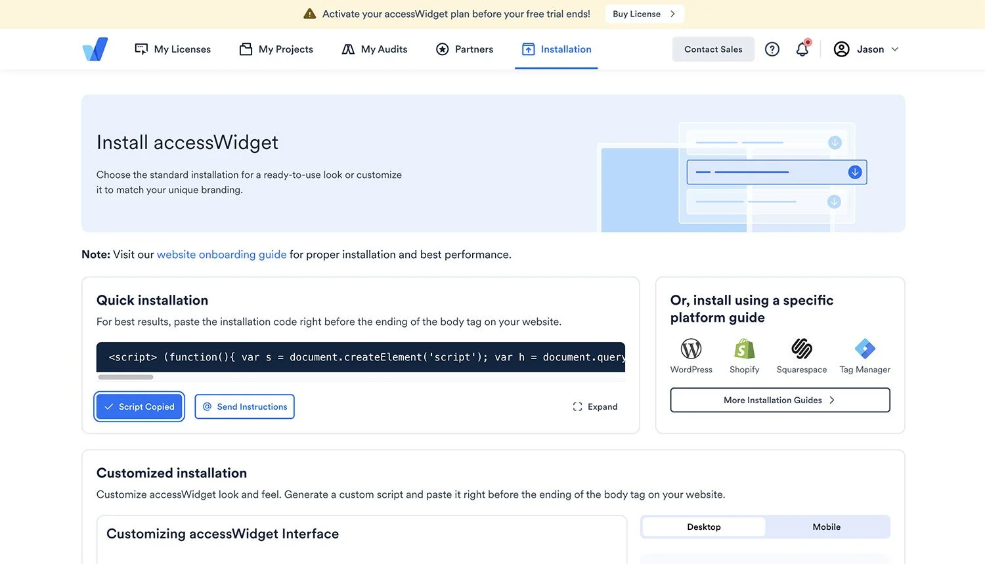The height and width of the screenshot is (564, 985).
Task: Open the Tag Manager installation guide icon
Action: tap(865, 349)
